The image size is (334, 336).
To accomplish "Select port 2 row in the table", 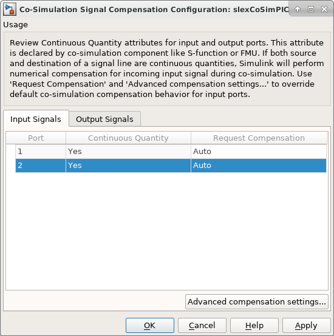I will coord(171,166).
